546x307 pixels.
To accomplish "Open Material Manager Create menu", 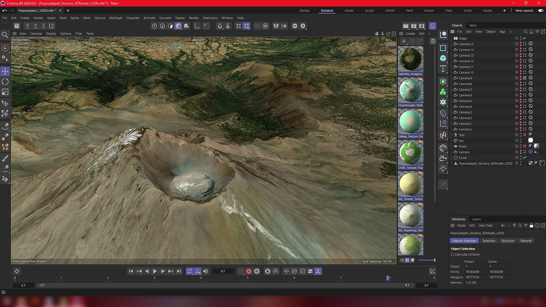I will click(410, 34).
